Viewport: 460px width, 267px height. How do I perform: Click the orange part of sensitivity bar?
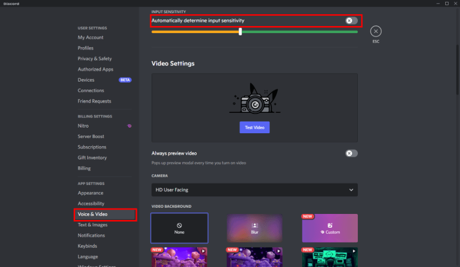tap(195, 32)
